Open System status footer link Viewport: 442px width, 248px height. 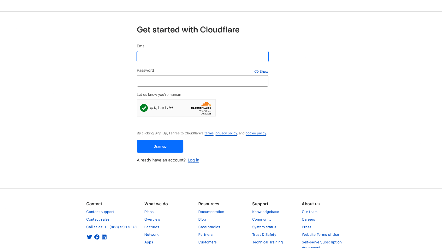click(x=264, y=227)
